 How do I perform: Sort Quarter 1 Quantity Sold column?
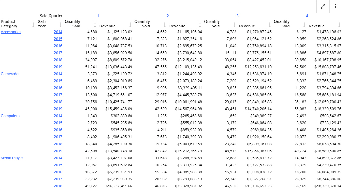click(95, 25)
